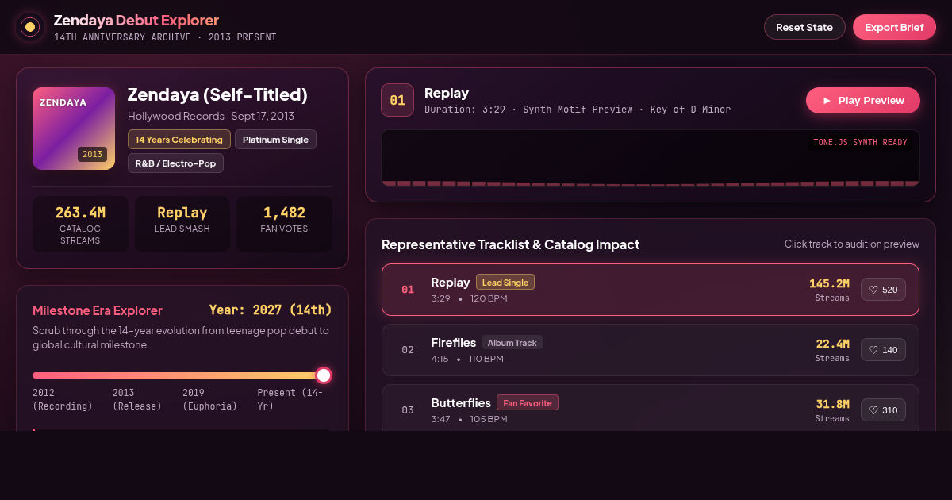The width and height of the screenshot is (952, 500).
Task: Select the R&B / Electro-Pop tag
Action: tap(176, 163)
